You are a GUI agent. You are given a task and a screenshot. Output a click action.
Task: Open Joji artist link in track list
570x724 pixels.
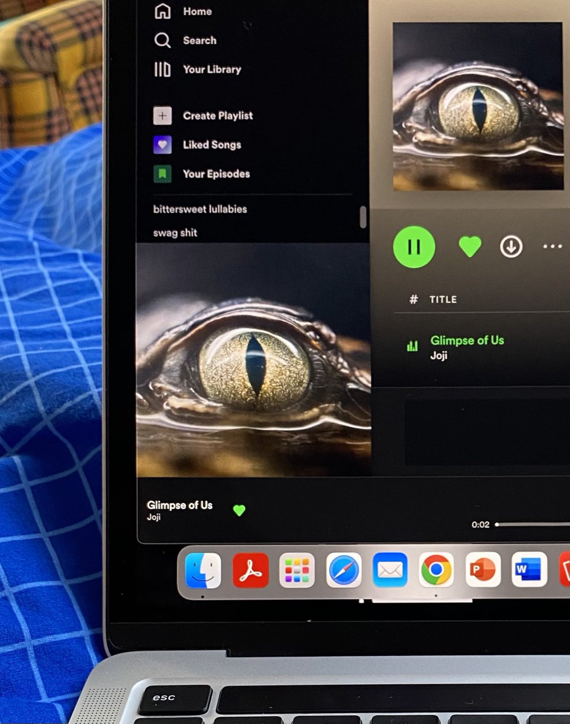439,355
